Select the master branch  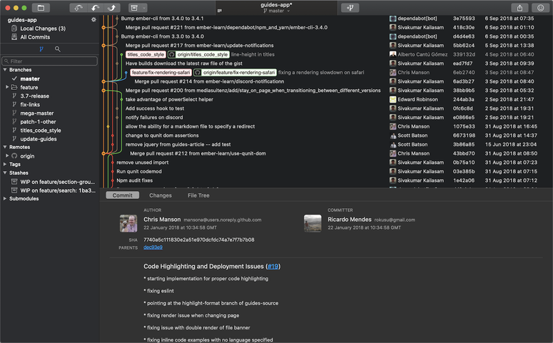point(30,78)
